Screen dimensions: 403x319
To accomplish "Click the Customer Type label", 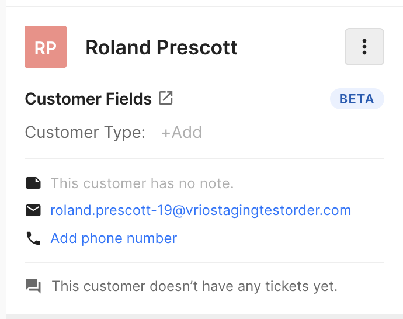I will pyautogui.click(x=85, y=133).
